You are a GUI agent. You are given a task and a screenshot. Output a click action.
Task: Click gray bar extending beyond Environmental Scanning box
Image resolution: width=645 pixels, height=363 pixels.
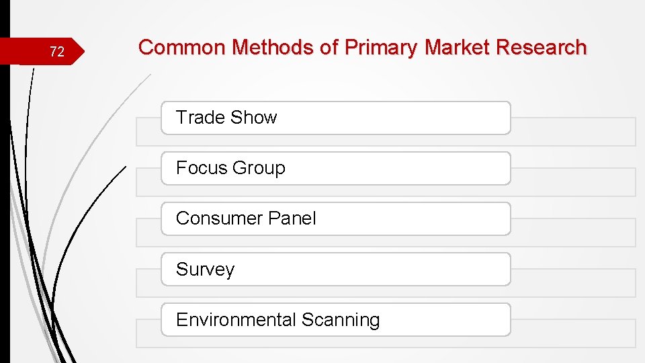pyautogui.click(x=573, y=333)
